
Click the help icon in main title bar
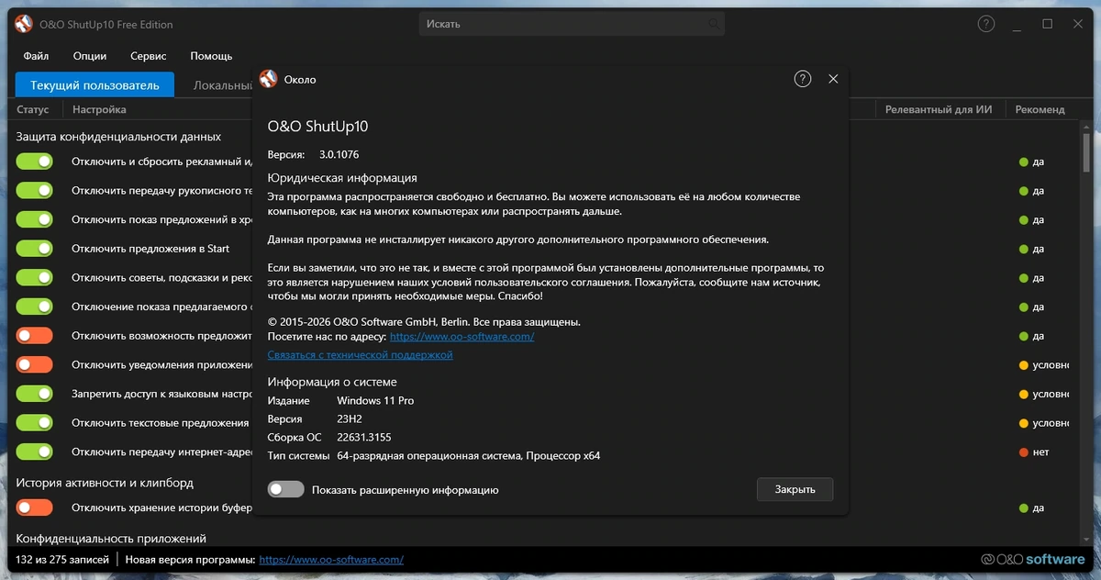pyautogui.click(x=986, y=24)
